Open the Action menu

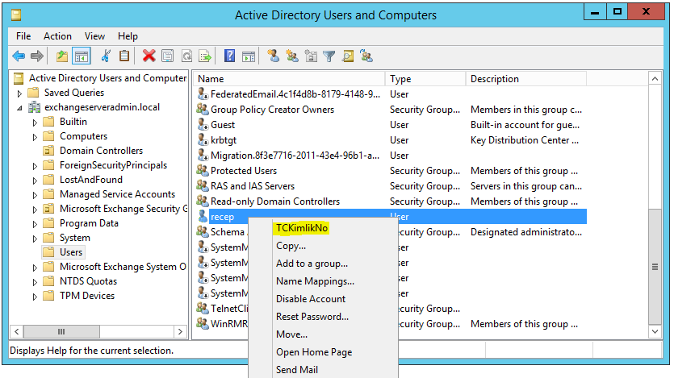coord(57,36)
